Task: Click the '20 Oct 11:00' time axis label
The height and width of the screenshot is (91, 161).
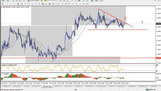Action: tap(125, 83)
